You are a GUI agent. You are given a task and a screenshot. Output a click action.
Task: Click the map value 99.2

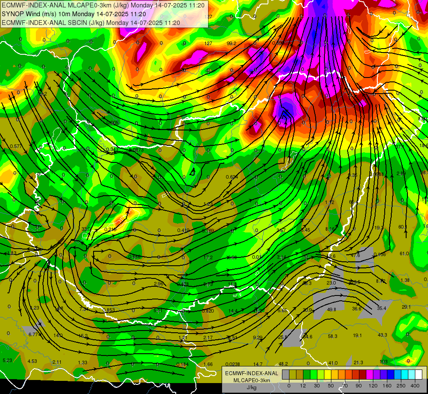pyautogui.click(x=231, y=43)
